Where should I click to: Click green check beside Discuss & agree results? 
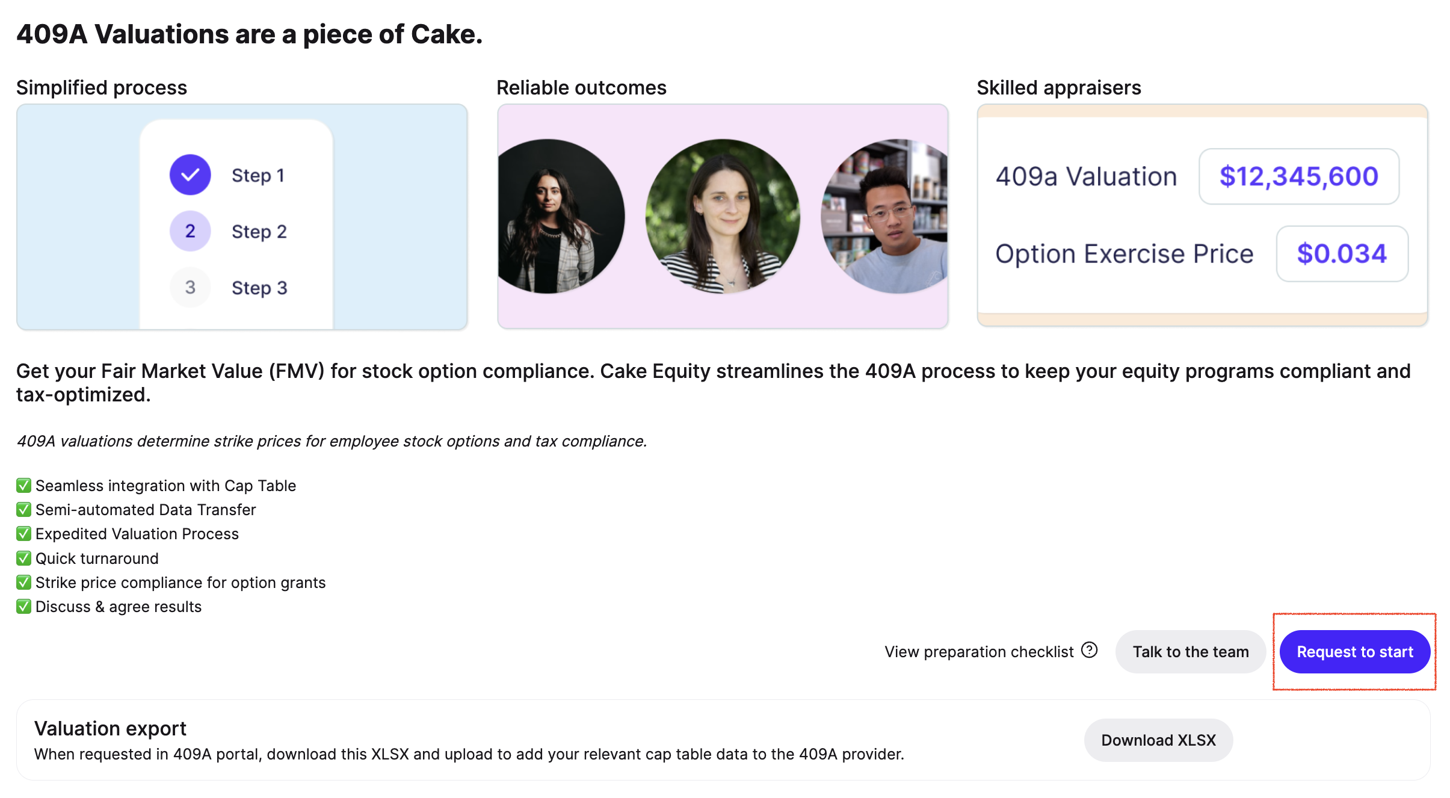tap(23, 606)
